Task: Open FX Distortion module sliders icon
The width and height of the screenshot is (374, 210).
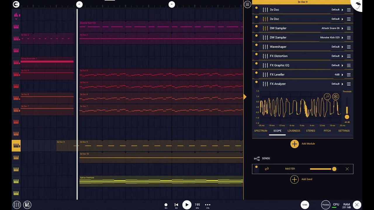Action: click(265, 56)
